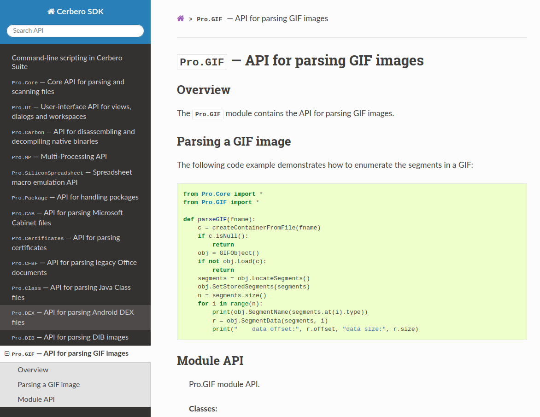Click inline Pro.GIF code in the overview paragraph

coord(208,114)
